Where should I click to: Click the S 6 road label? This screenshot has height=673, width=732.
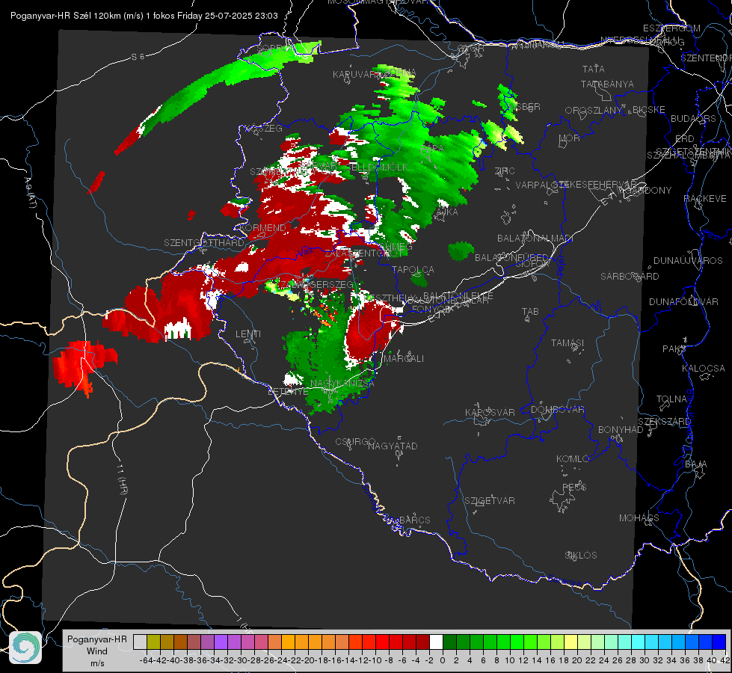138,57
